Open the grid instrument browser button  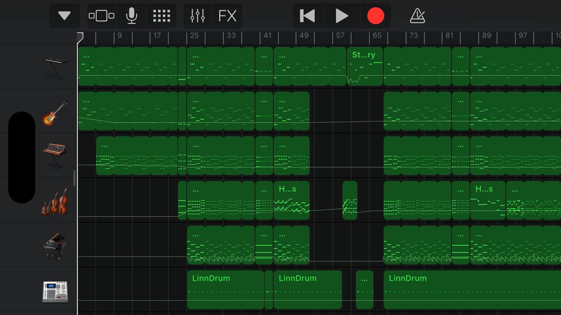pos(161,16)
